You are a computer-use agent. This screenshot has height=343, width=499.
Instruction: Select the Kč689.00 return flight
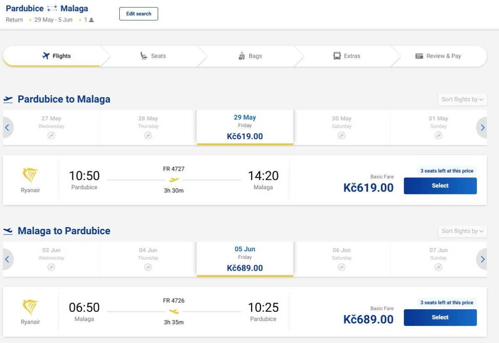click(440, 318)
